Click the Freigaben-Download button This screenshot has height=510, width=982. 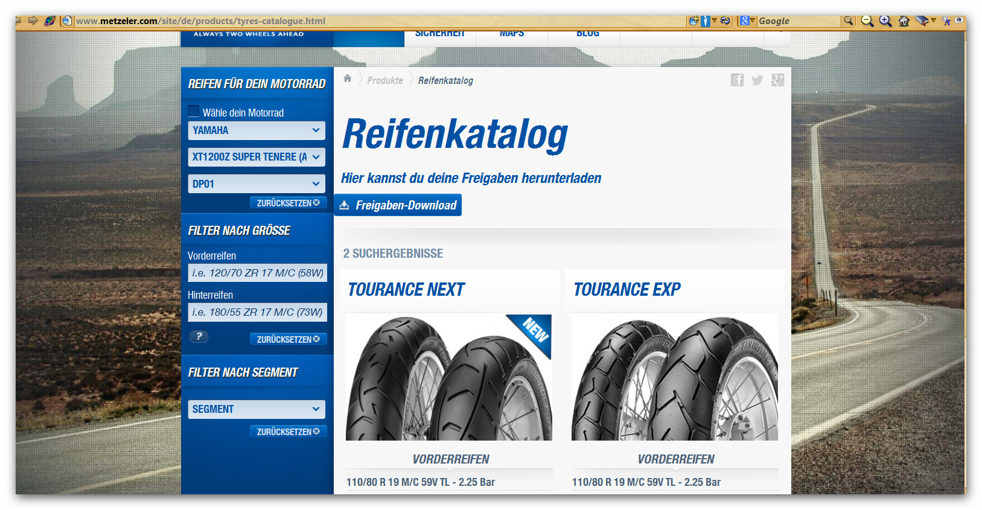pos(398,205)
